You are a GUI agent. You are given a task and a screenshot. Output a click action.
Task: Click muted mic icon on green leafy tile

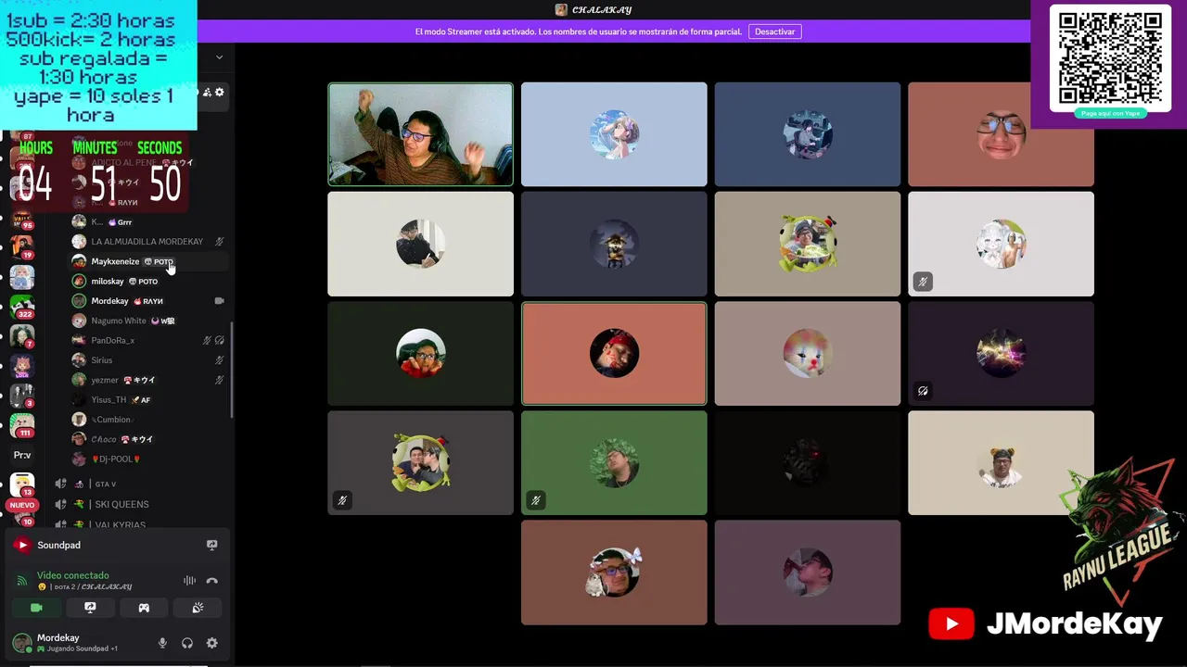pyautogui.click(x=536, y=500)
